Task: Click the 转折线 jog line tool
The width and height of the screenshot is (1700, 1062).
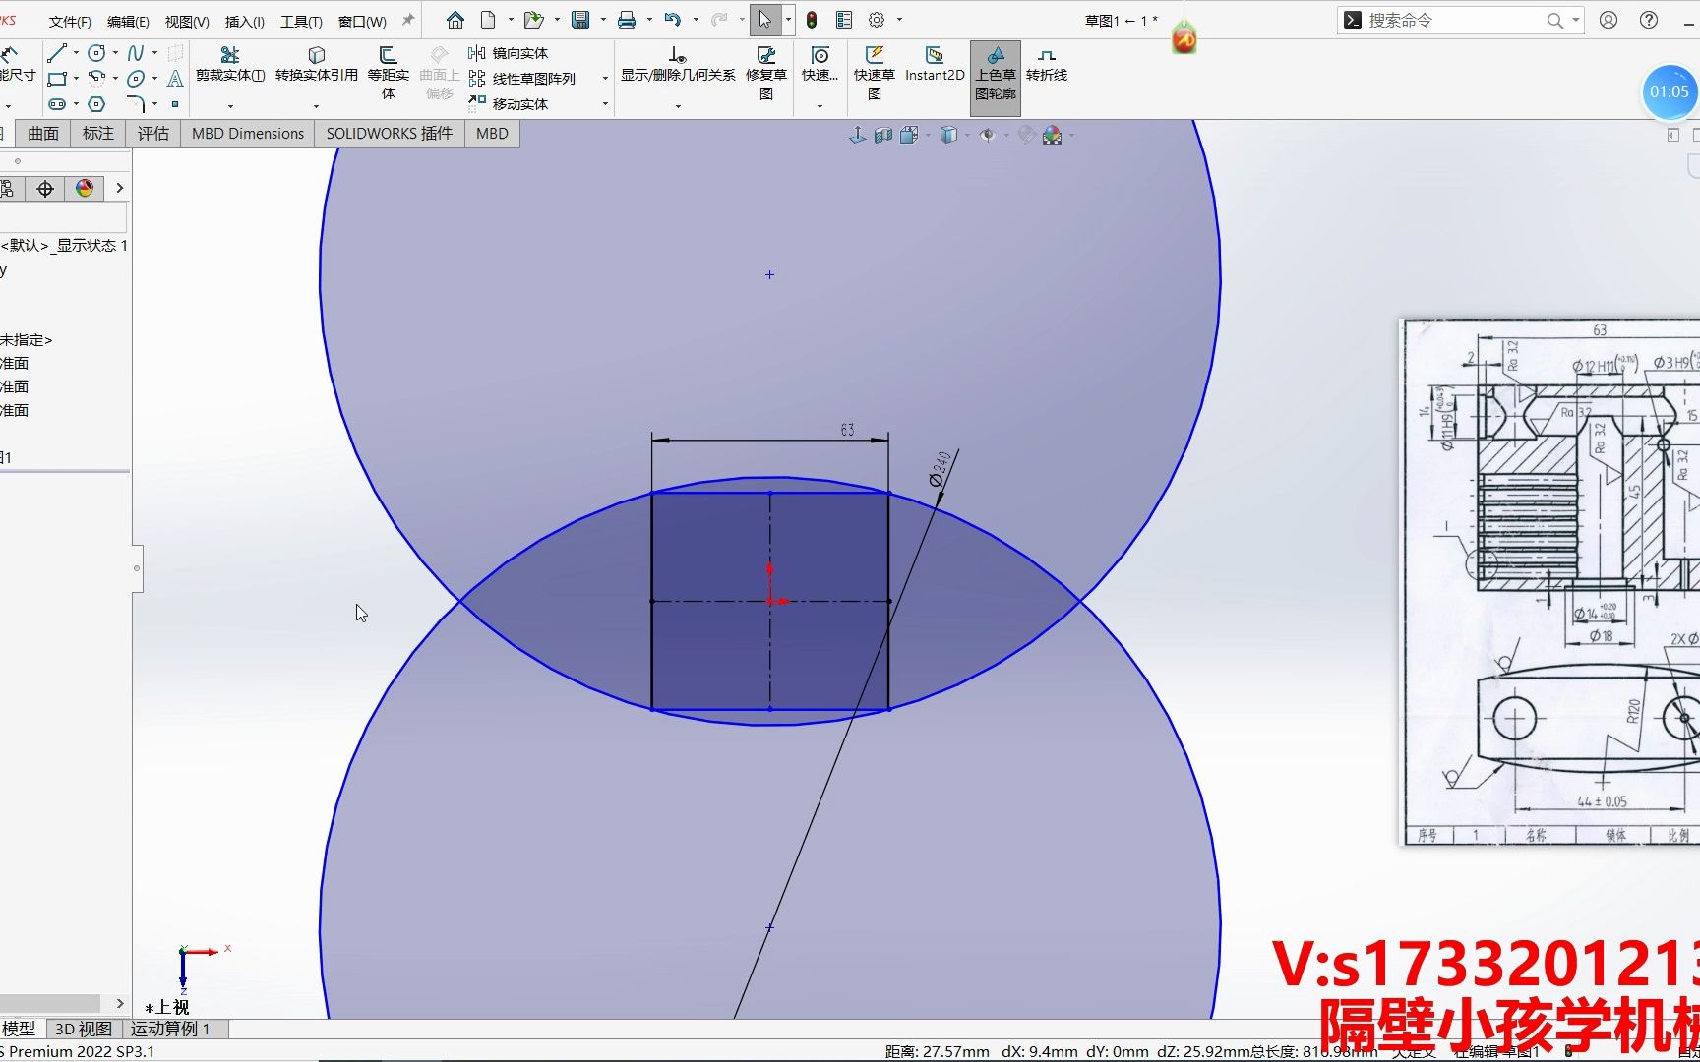Action: coord(1047,65)
